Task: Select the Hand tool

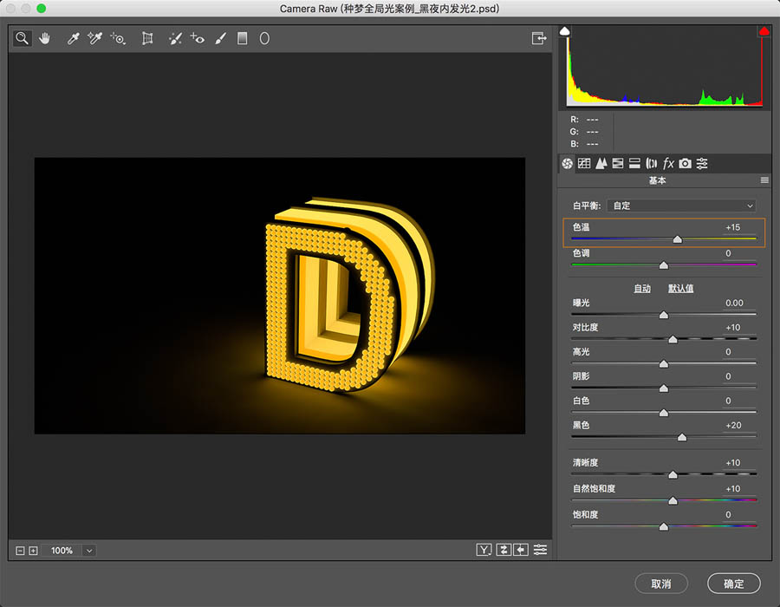Action: tap(44, 38)
